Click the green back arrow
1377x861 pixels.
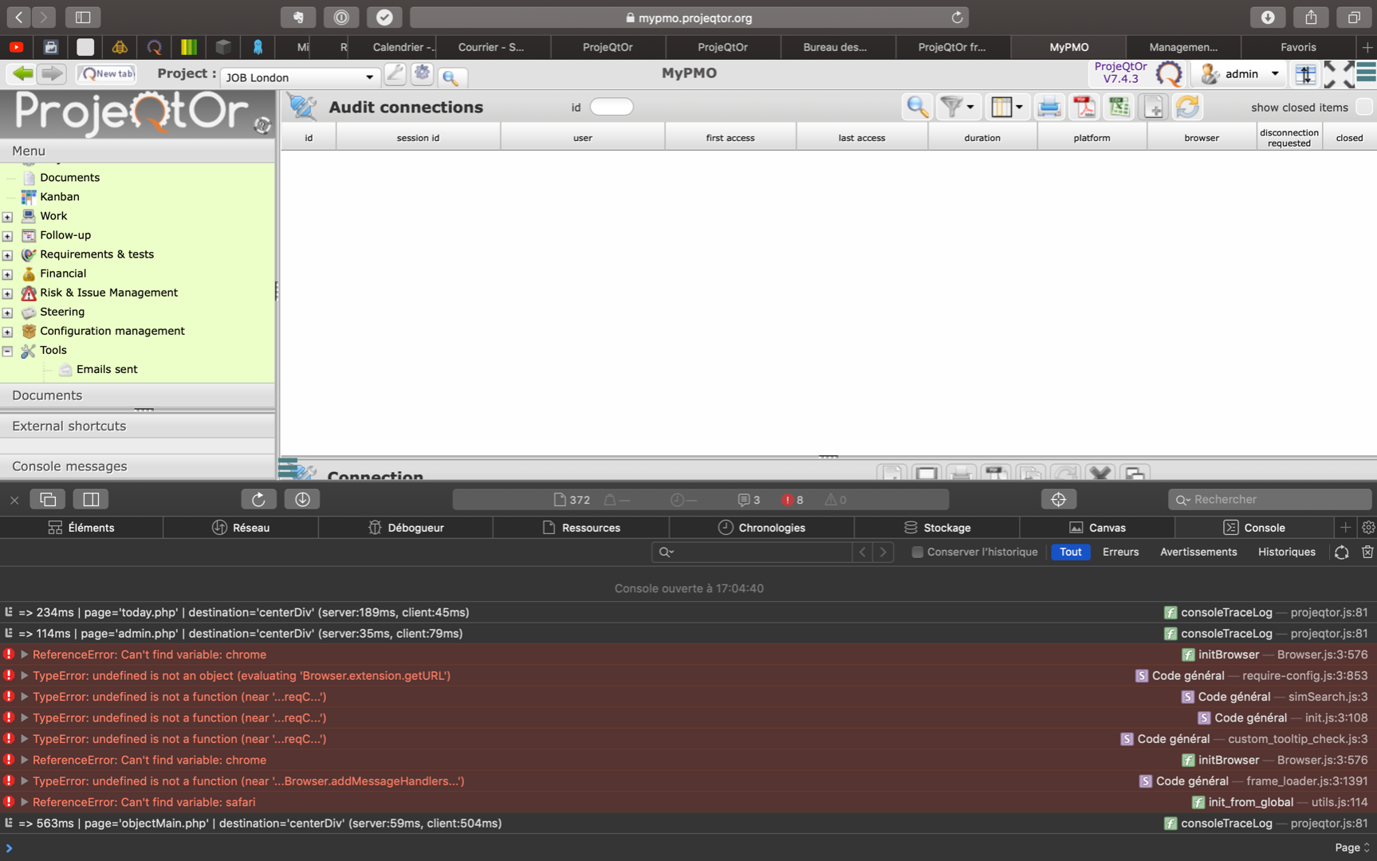pos(22,74)
